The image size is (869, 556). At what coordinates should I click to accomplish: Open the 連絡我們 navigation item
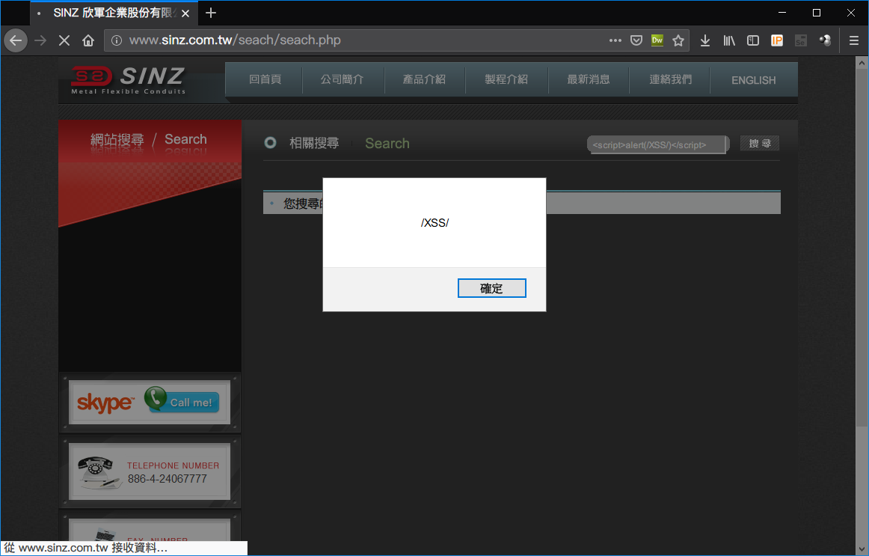670,79
